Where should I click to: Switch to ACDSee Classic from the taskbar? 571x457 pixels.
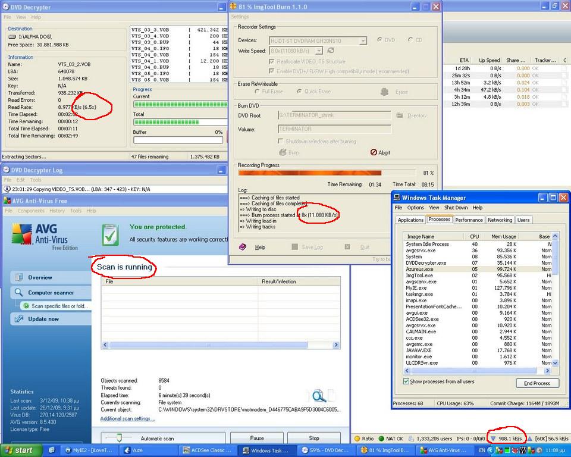click(x=208, y=450)
